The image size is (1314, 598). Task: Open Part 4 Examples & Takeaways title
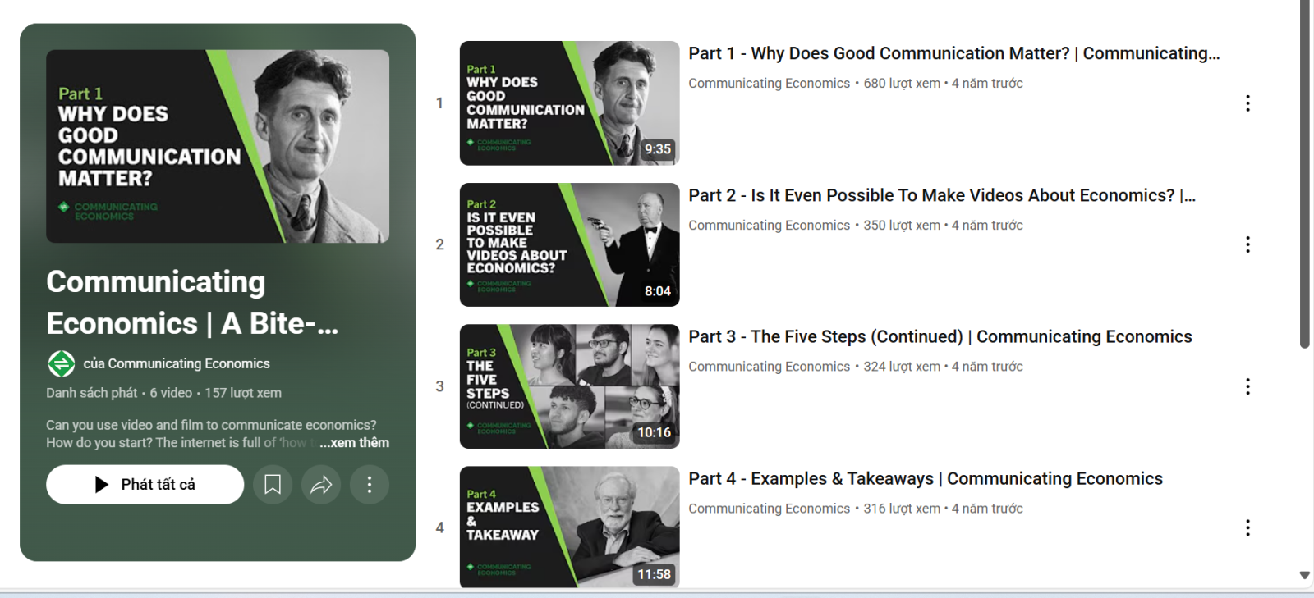click(926, 479)
